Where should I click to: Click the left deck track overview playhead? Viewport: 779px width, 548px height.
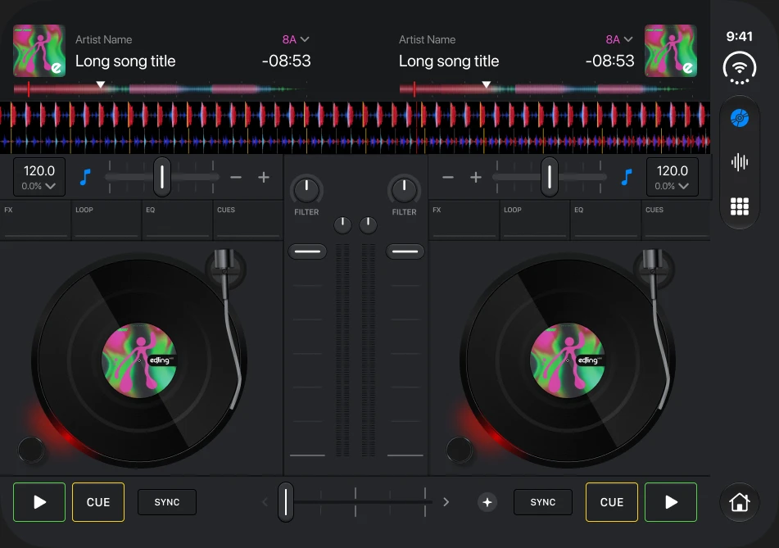101,85
